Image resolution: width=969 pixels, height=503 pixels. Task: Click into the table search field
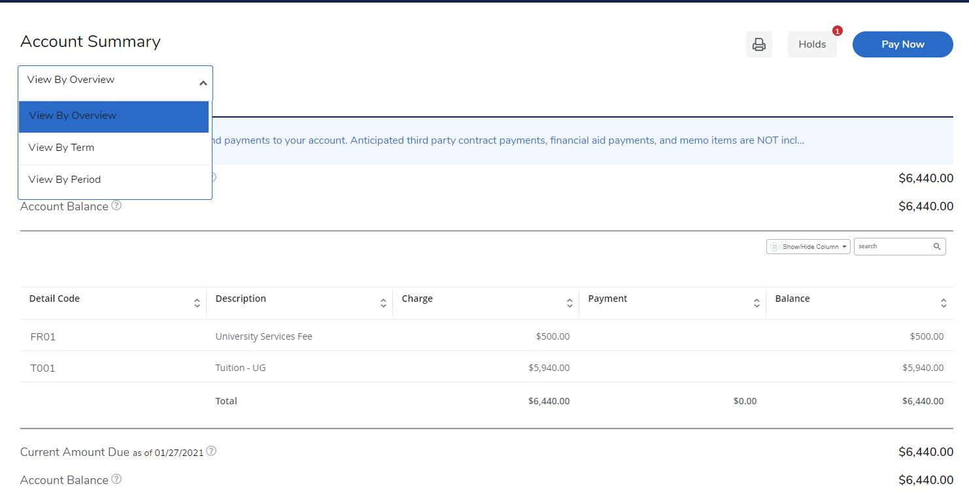(892, 246)
